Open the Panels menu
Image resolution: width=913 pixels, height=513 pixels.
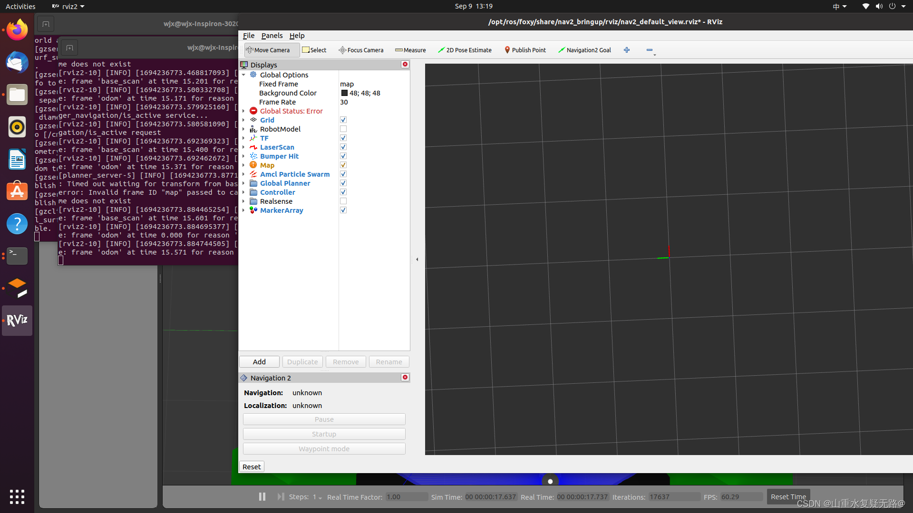[271, 36]
